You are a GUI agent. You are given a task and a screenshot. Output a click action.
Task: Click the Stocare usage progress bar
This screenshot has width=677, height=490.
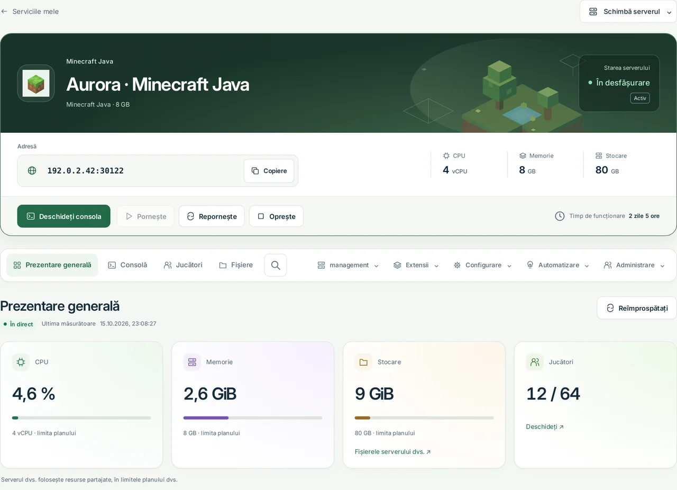click(x=424, y=418)
